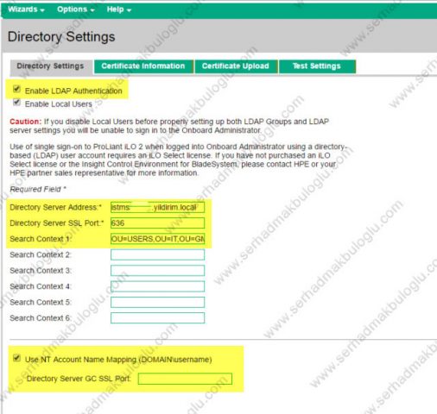Click the Enable LDAP Authentication label
Image resolution: width=437 pixels, height=414 pixels.
pos(73,91)
